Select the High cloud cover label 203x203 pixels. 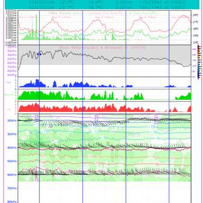point(9,82)
